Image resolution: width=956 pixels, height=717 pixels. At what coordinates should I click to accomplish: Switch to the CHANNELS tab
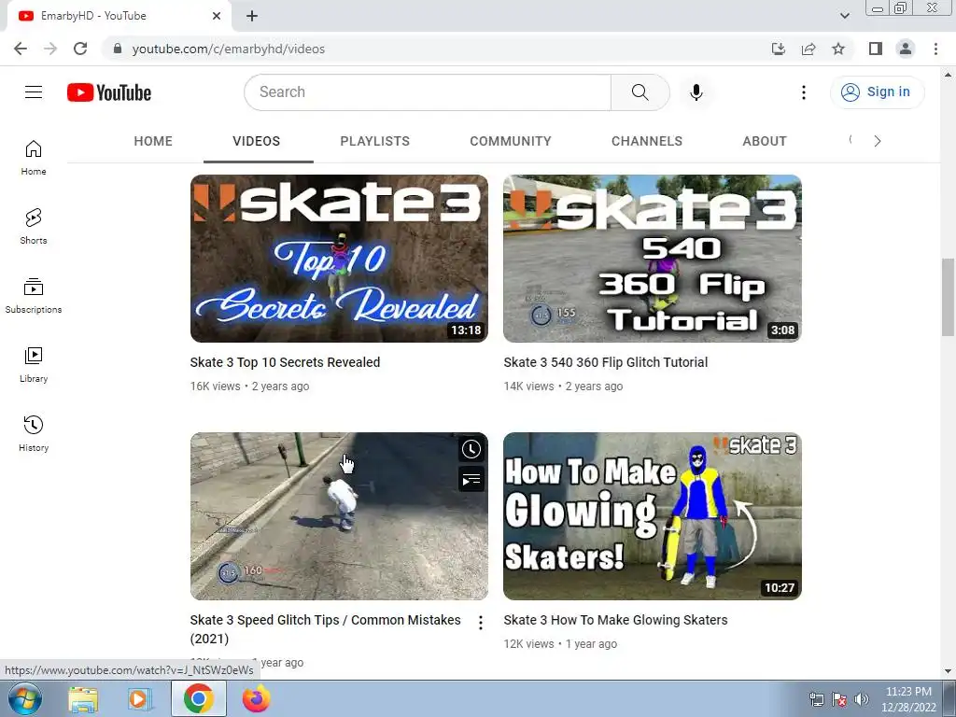pyautogui.click(x=647, y=141)
